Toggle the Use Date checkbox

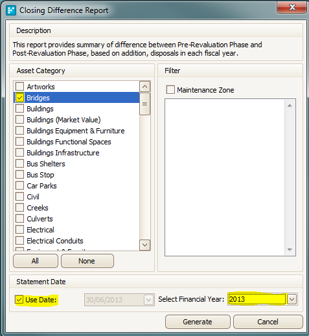tap(19, 299)
